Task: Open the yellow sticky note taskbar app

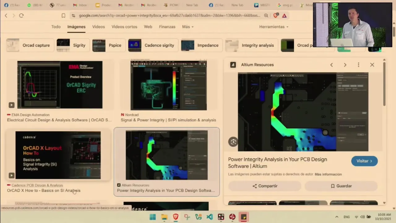Action: point(244,217)
